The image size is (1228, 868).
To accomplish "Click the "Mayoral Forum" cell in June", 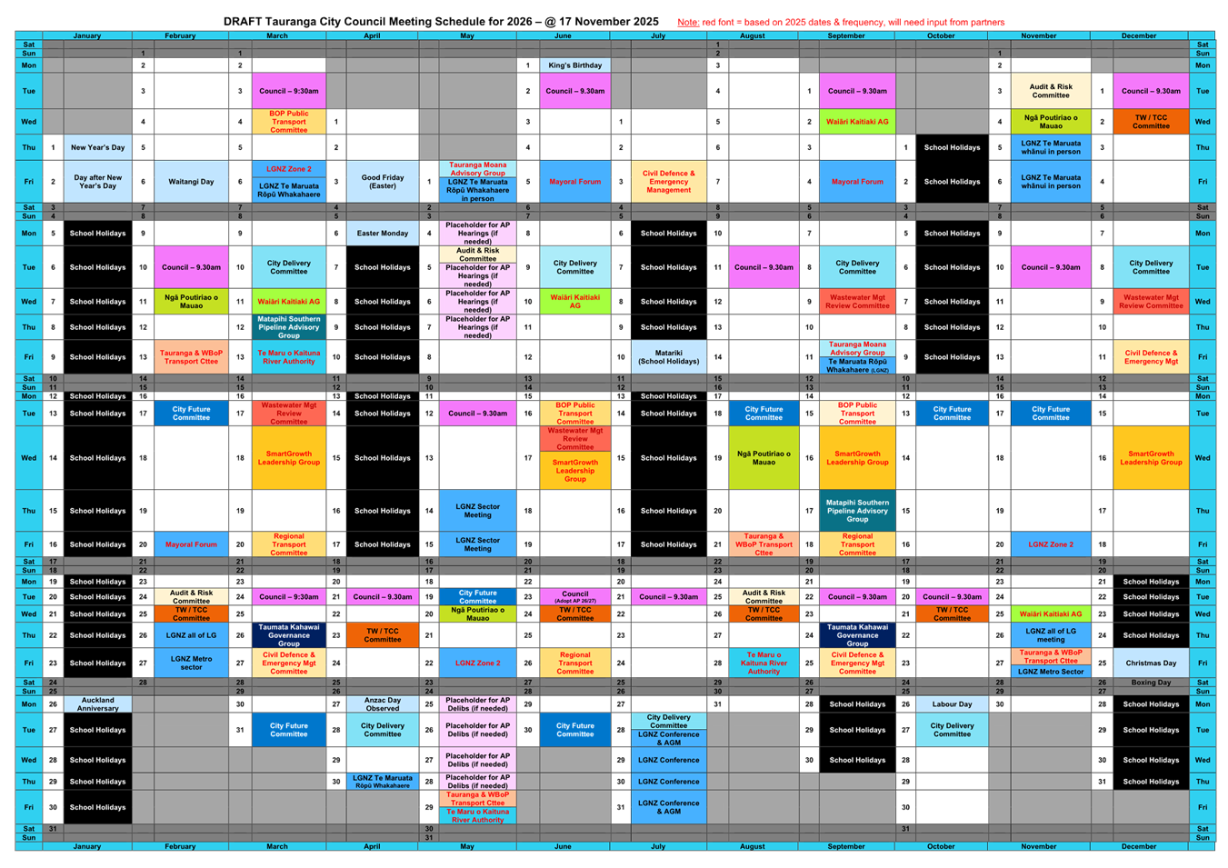I will 574,181.
